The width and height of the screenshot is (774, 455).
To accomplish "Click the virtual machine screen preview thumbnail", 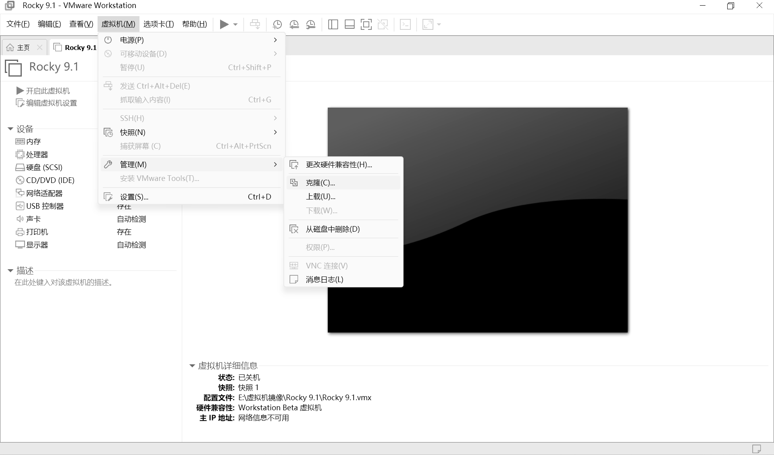I will (x=477, y=220).
